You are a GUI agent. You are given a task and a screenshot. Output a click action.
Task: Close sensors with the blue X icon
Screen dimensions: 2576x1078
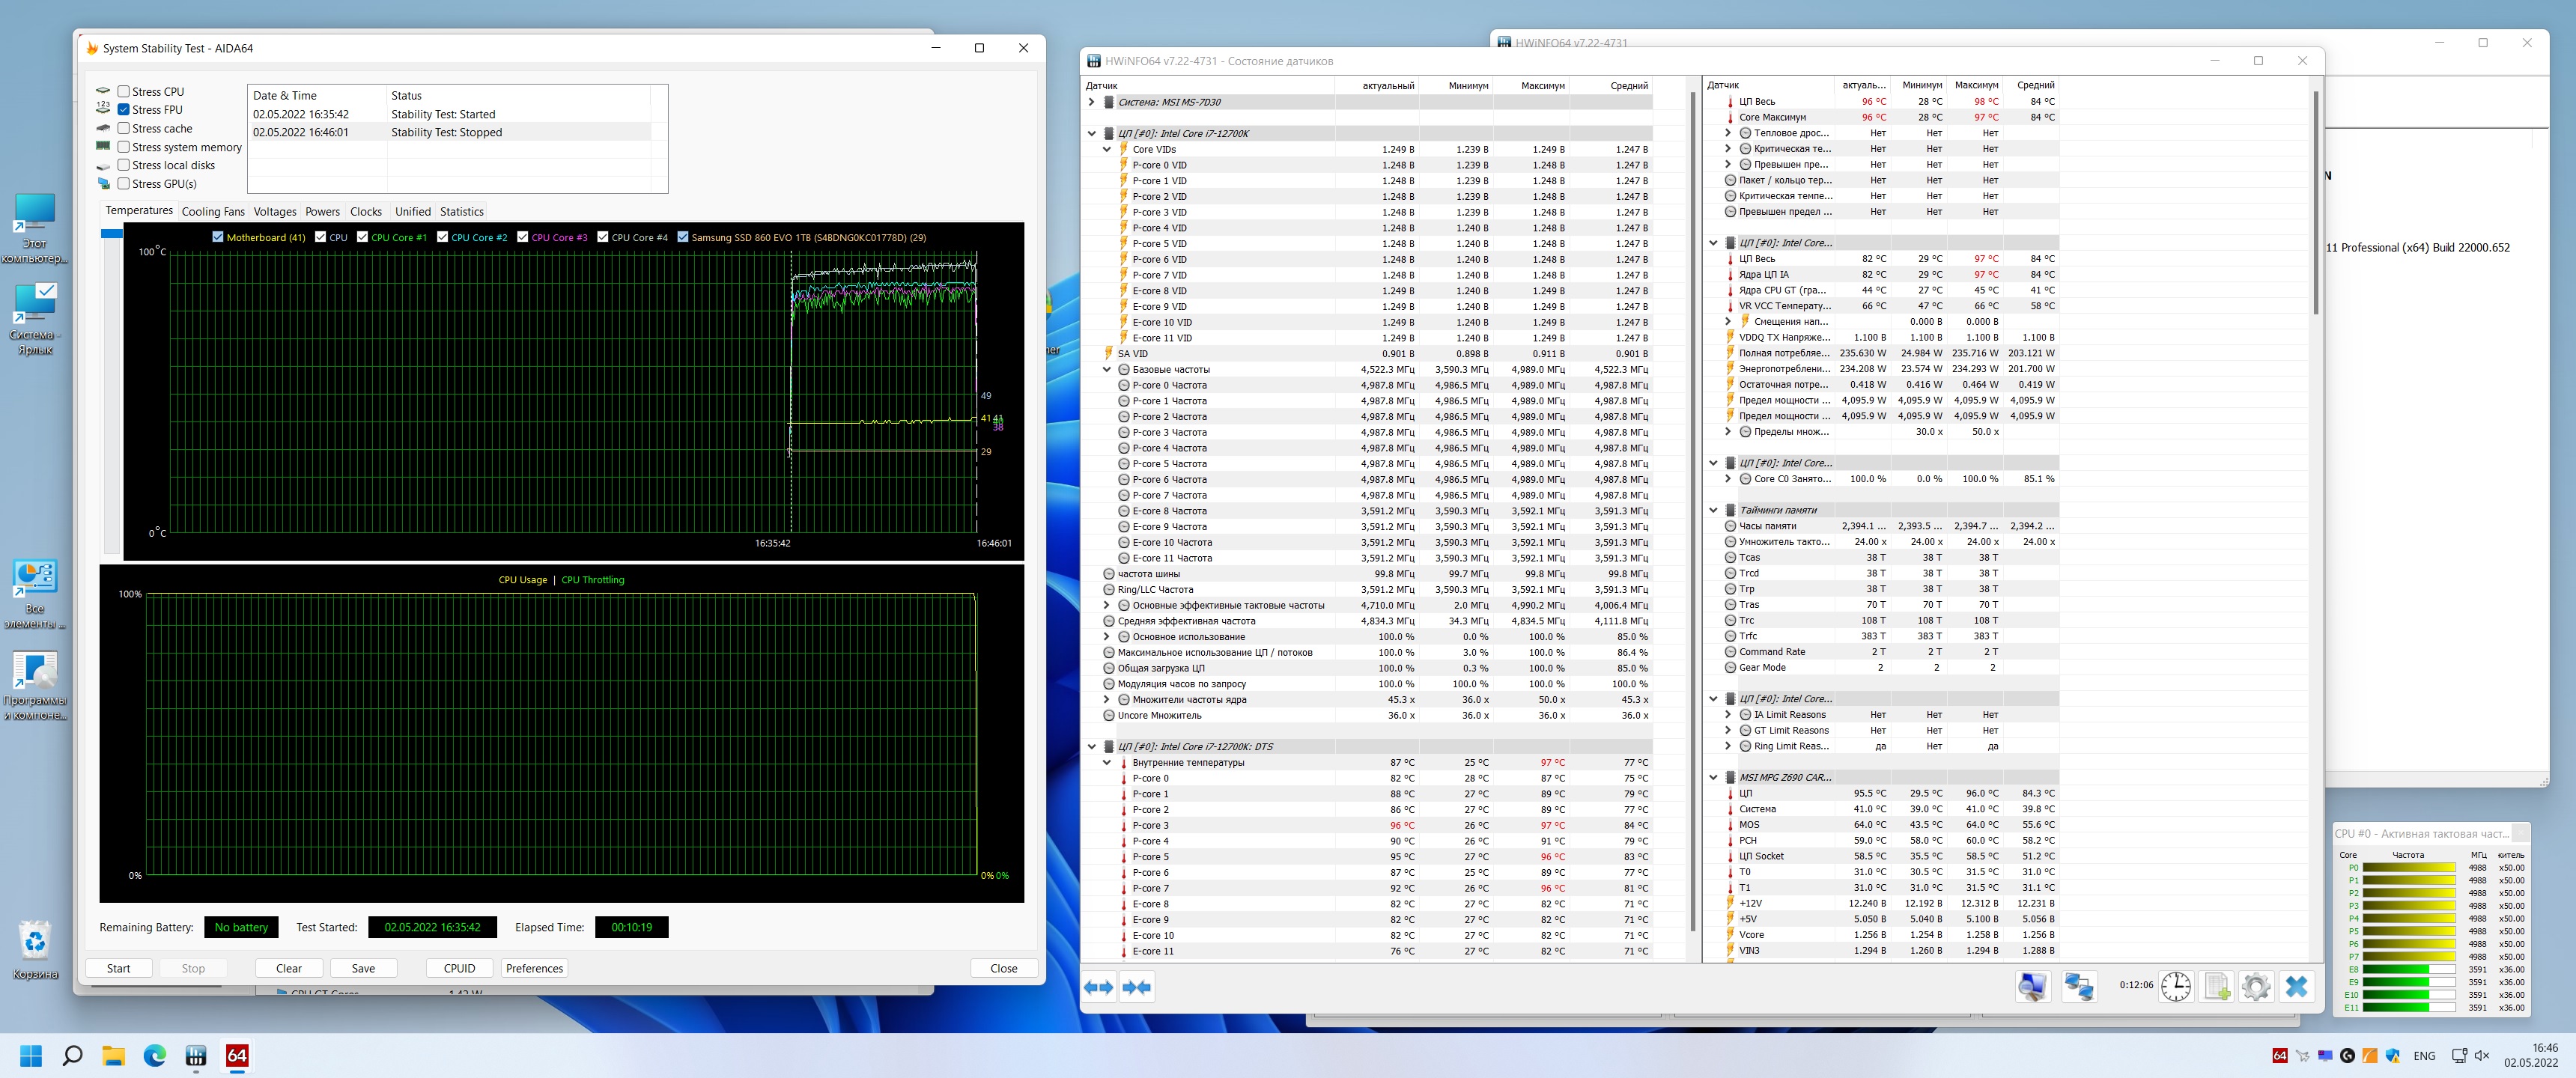click(2297, 987)
